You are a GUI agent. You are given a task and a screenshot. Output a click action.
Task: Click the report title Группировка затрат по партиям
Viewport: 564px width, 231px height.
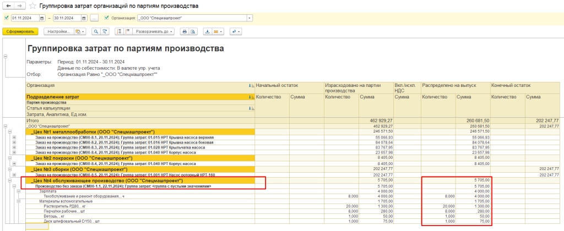pos(126,48)
